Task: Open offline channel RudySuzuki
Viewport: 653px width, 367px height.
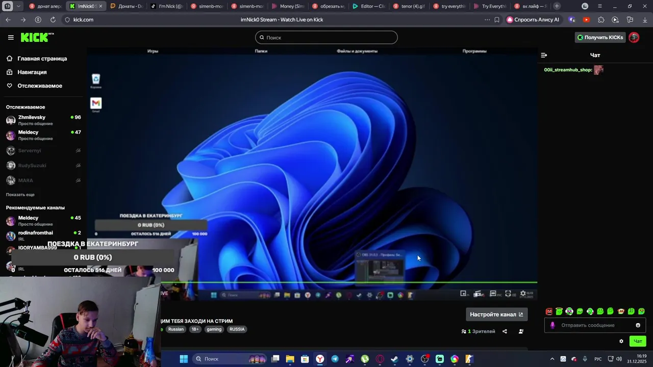Action: [43, 166]
